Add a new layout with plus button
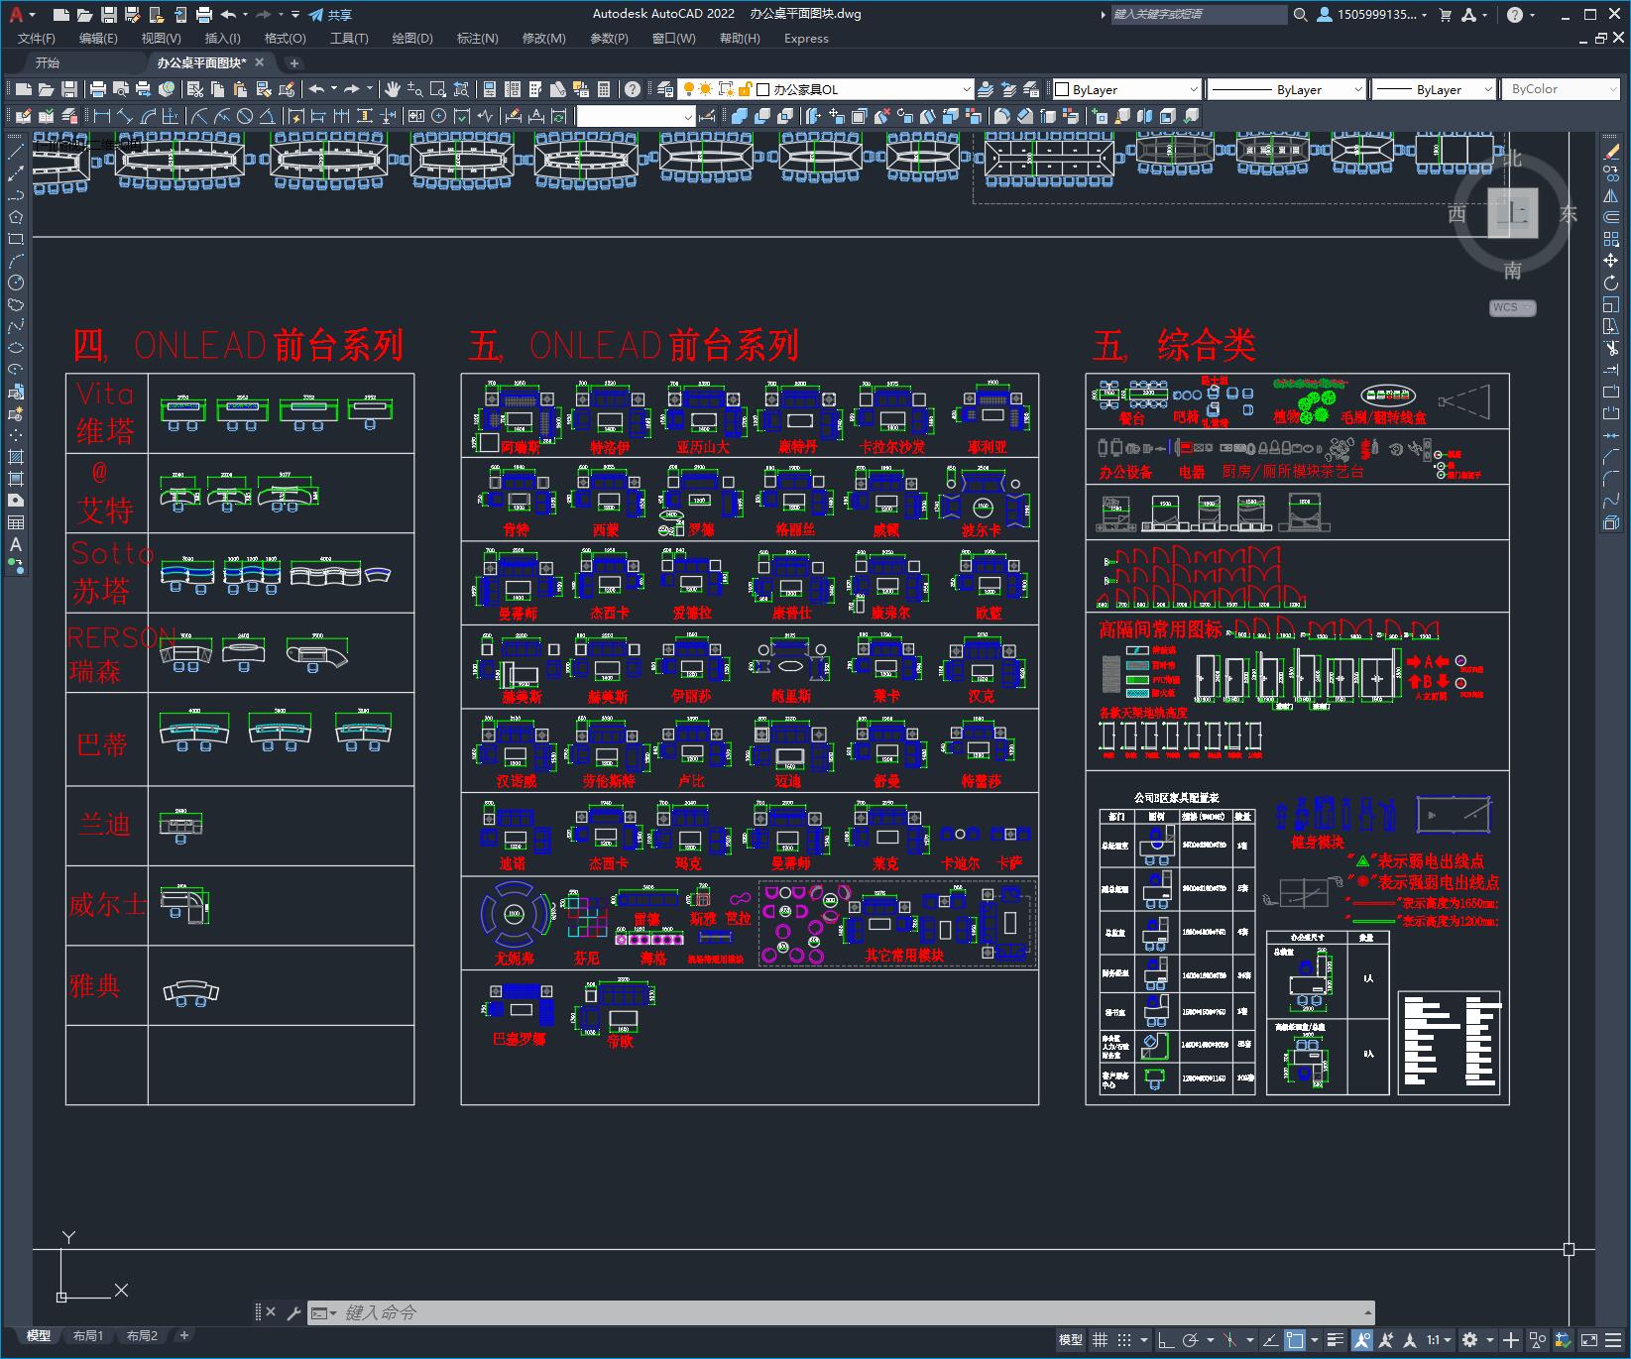 coord(183,1335)
